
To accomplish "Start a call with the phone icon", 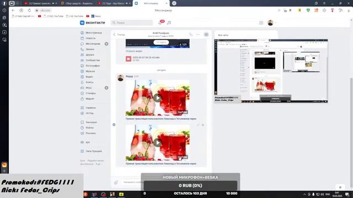I will coord(191,35).
